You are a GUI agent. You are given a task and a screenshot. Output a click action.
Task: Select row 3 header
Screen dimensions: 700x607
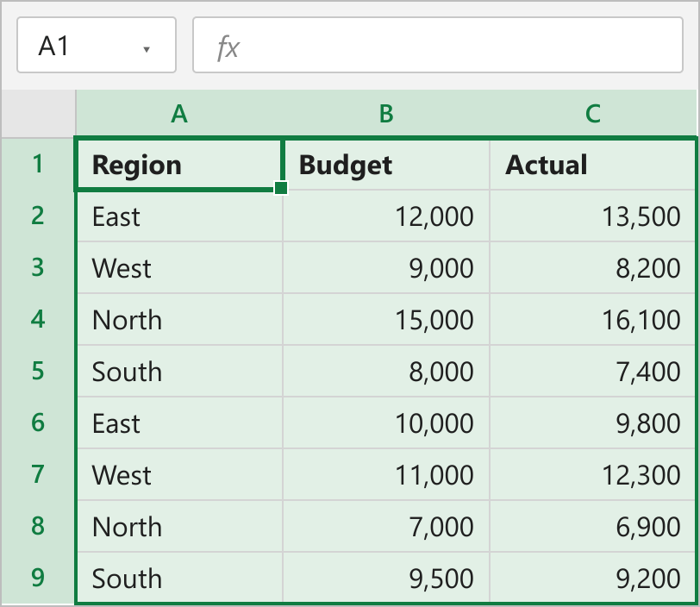click(39, 267)
